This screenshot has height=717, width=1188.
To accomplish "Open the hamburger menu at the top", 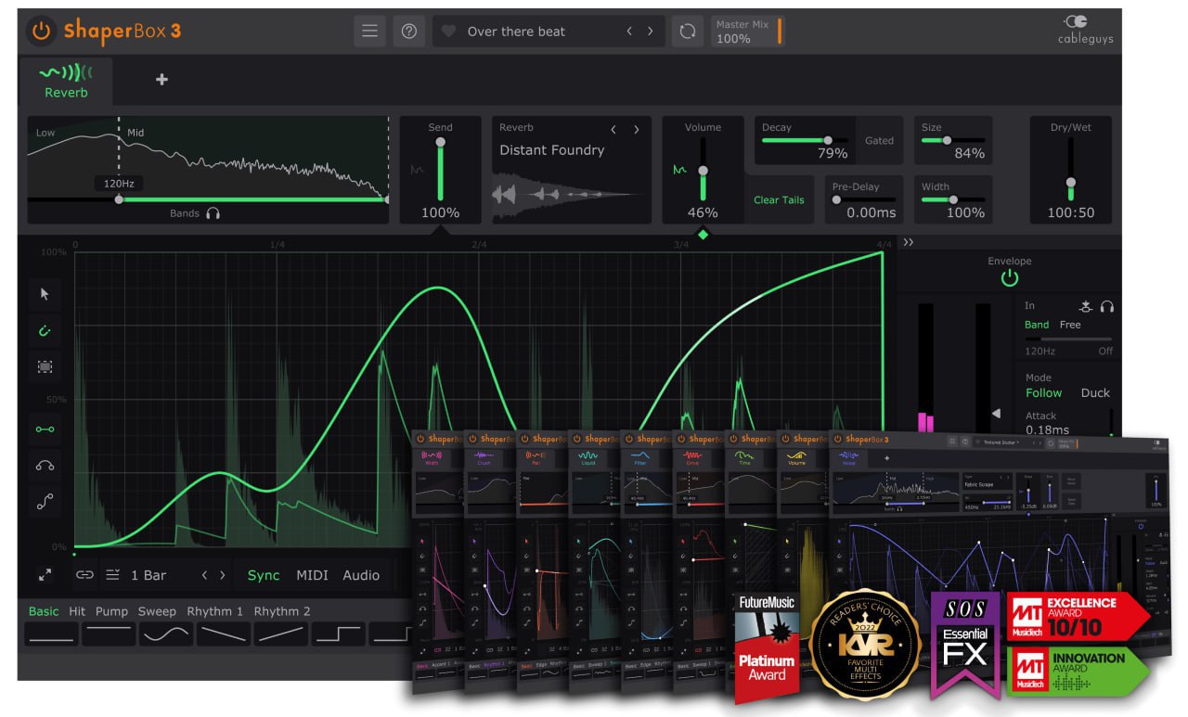I will point(369,31).
